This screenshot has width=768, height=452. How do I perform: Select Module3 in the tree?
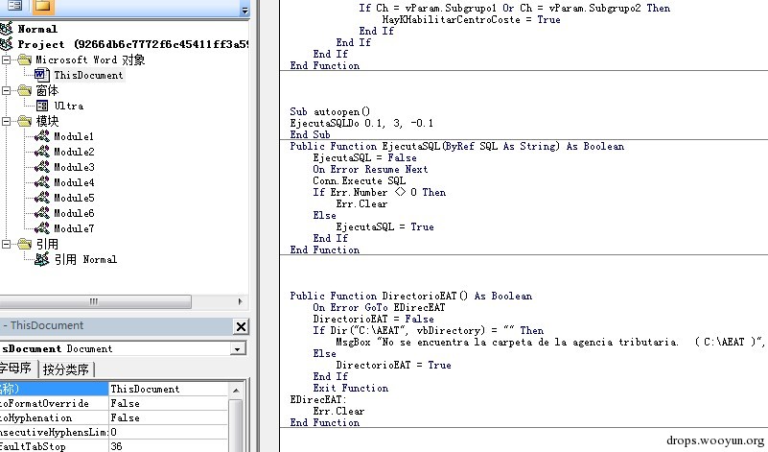coord(74,167)
